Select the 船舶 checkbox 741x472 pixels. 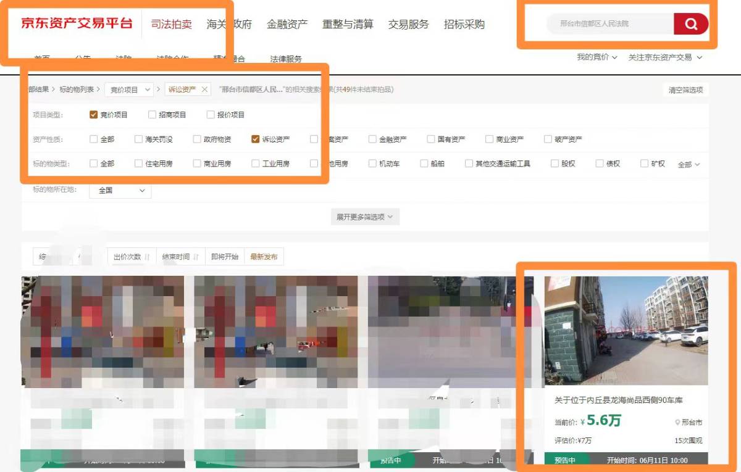[424, 164]
